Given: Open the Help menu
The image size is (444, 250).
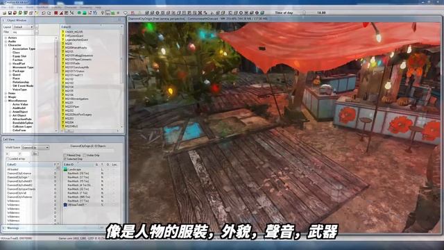Looking at the screenshot, I should click(x=98, y=7).
